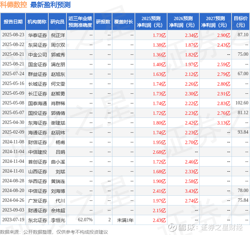Click the 报告日期 column header
The height and width of the screenshot is (235, 250).
coord(13,22)
